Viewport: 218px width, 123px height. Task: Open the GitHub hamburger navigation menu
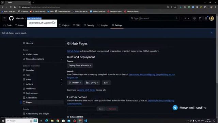pos(4,18)
